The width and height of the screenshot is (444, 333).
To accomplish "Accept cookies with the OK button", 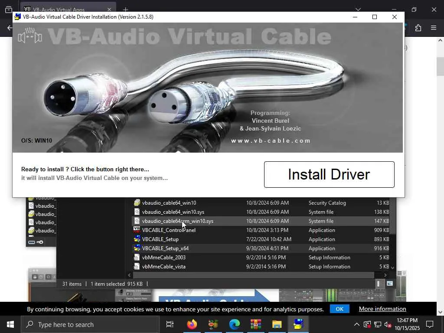I will 340,309.
